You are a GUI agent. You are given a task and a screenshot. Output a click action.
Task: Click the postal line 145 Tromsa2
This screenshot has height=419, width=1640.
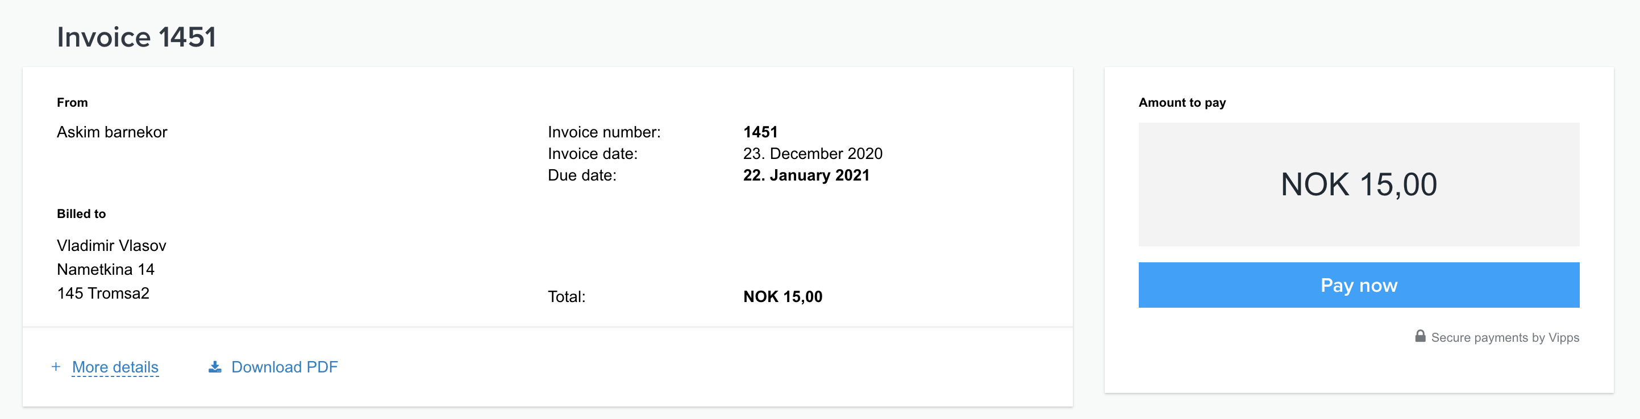pyautogui.click(x=103, y=293)
